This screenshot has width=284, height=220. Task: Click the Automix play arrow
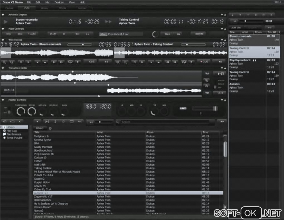pyautogui.click(x=6, y=22)
